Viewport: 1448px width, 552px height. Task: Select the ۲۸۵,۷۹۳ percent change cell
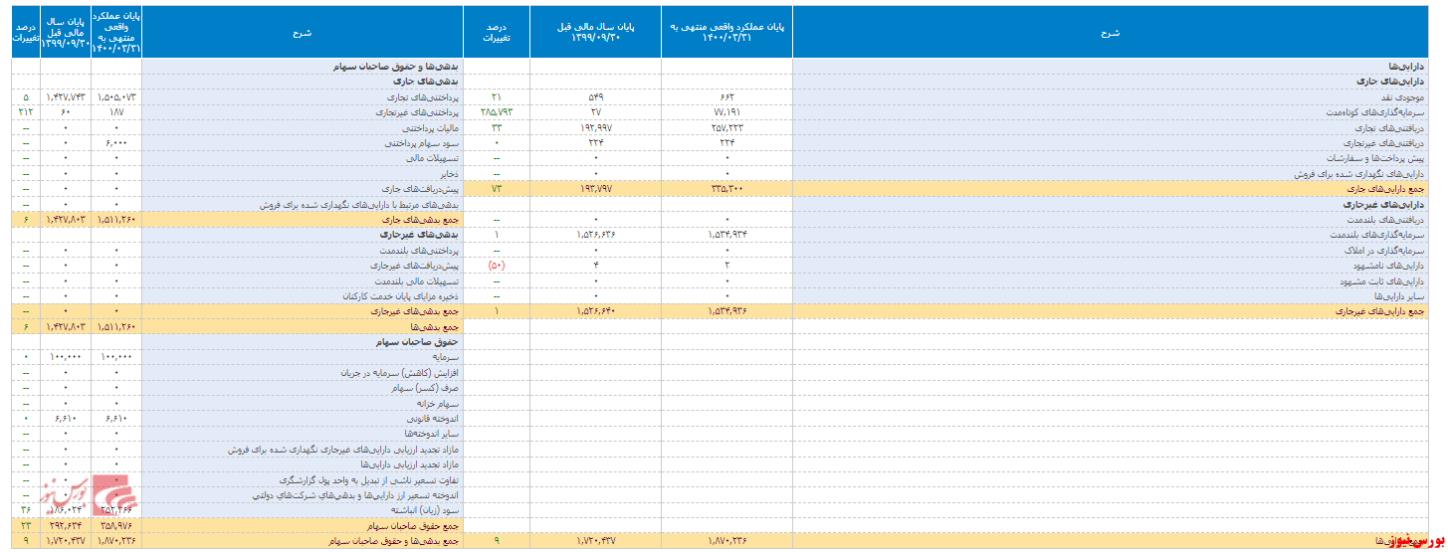[497, 113]
